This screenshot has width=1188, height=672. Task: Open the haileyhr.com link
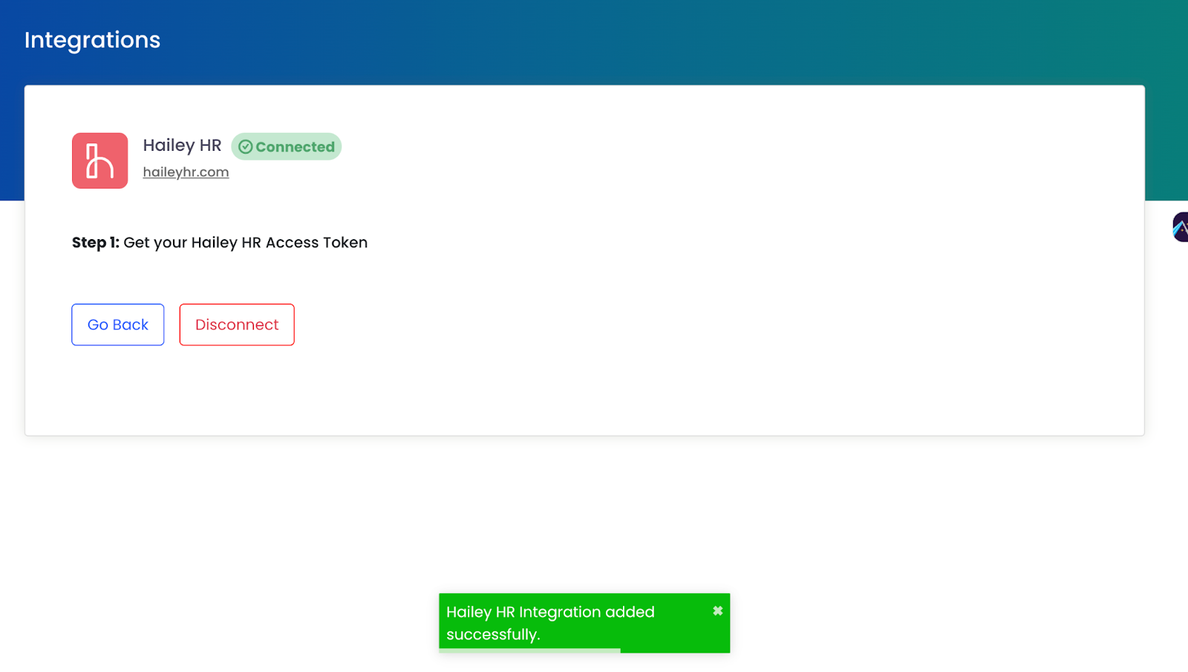point(186,172)
